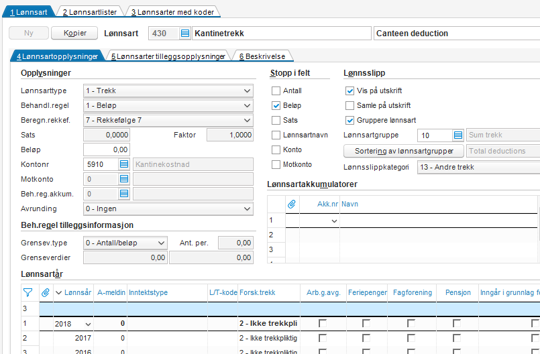Image resolution: width=540 pixels, height=354 pixels.
Task: Enable Samle på utskrift checkbox
Action: [349, 105]
